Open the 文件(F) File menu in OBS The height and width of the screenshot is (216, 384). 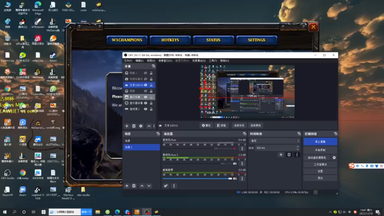[x=128, y=61]
